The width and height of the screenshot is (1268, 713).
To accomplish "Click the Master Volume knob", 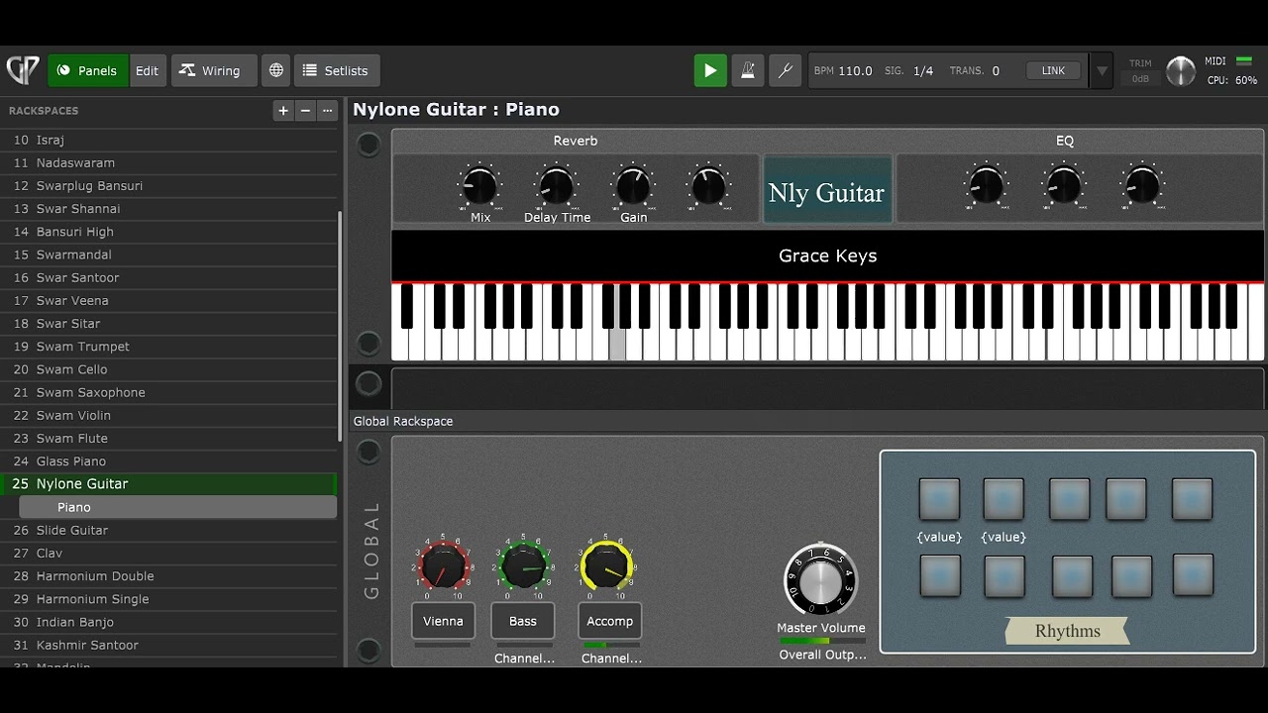I will click(820, 579).
